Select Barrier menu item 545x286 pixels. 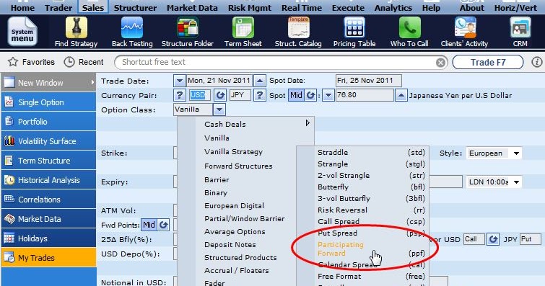pyautogui.click(x=217, y=180)
